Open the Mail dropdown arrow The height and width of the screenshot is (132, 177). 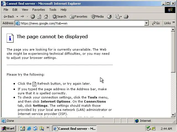point(121,16)
